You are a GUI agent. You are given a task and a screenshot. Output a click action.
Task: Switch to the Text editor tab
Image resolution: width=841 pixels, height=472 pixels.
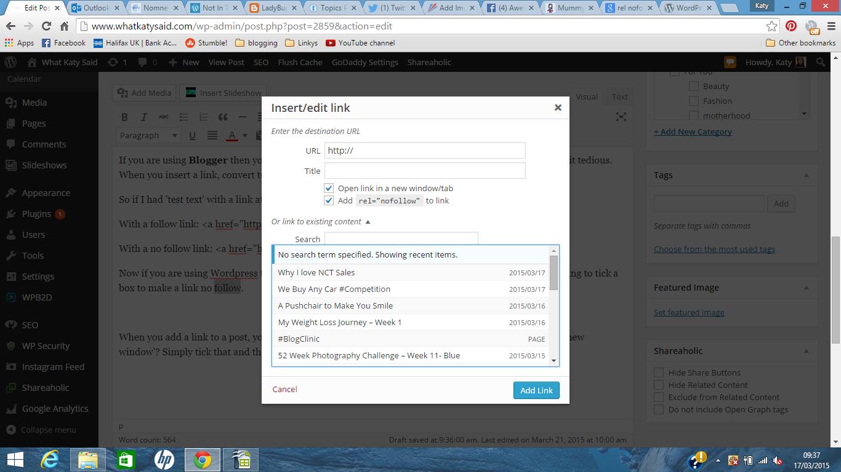619,96
